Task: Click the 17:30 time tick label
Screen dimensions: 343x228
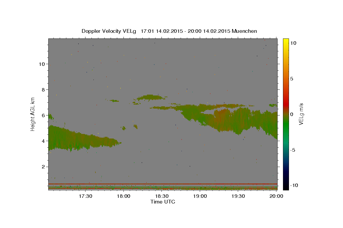Action: point(85,196)
